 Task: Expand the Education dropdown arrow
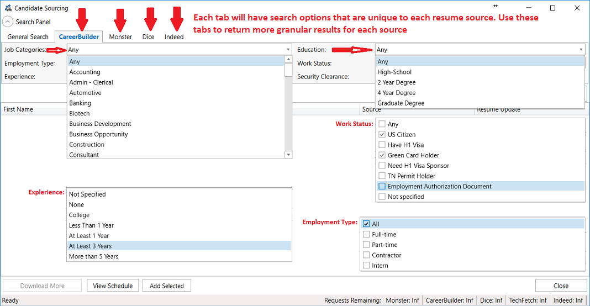point(581,50)
